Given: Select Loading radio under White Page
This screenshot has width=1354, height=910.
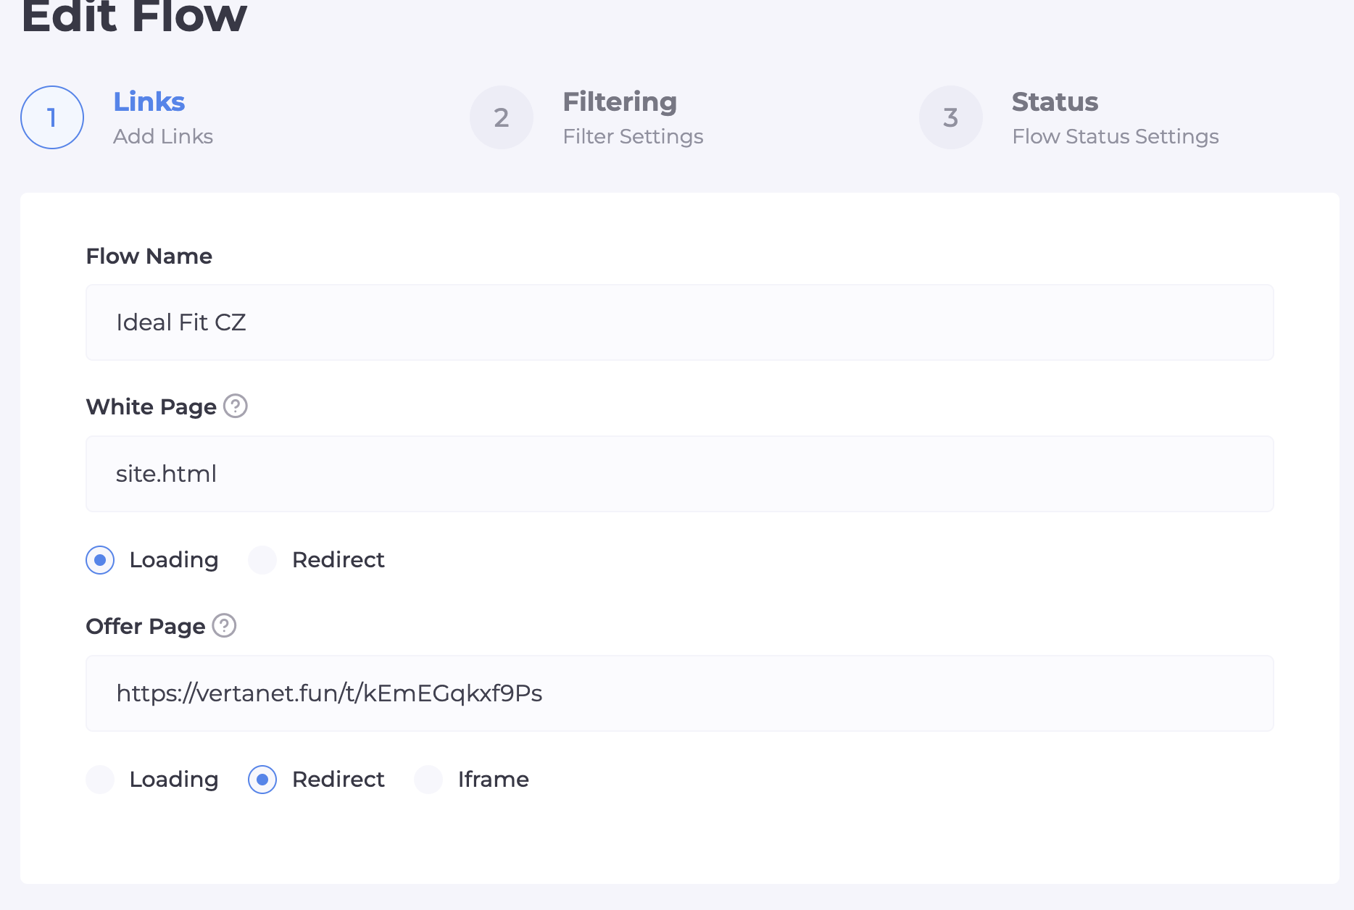Looking at the screenshot, I should point(100,560).
